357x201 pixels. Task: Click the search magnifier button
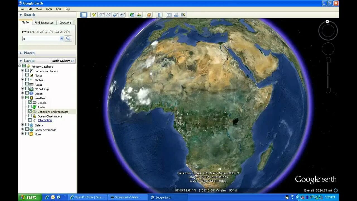(68, 39)
